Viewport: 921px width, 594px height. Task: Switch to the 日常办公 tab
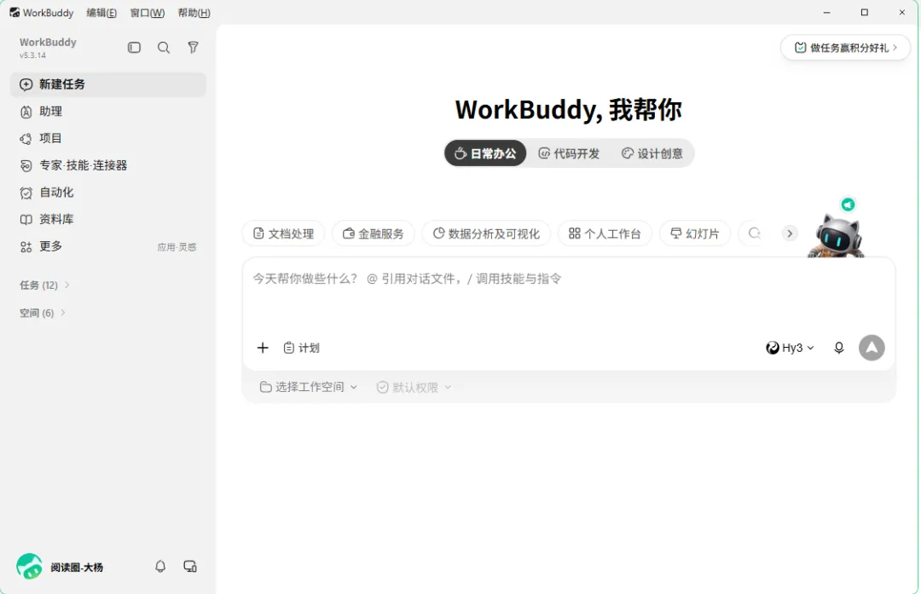point(485,153)
